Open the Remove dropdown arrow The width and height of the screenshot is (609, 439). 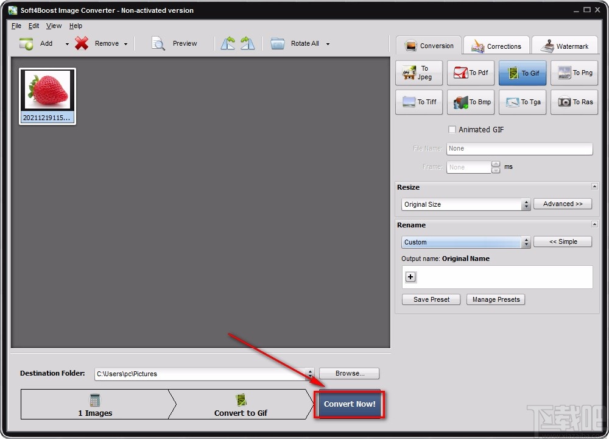pyautogui.click(x=125, y=44)
